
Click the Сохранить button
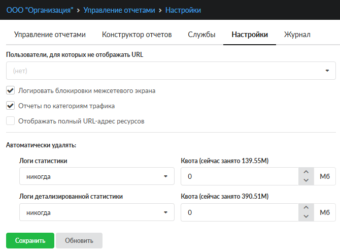point(30,240)
